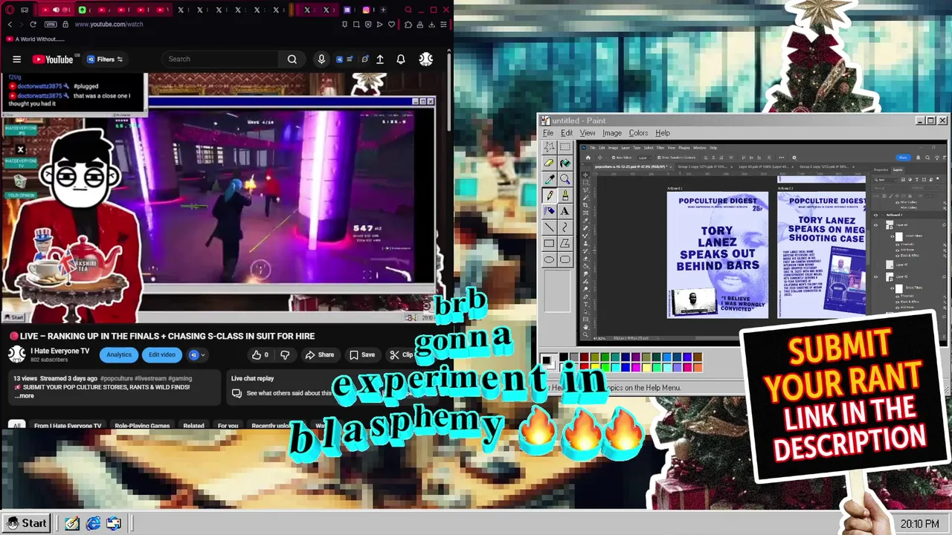Select the Ellipse tool in Paint

click(549, 259)
